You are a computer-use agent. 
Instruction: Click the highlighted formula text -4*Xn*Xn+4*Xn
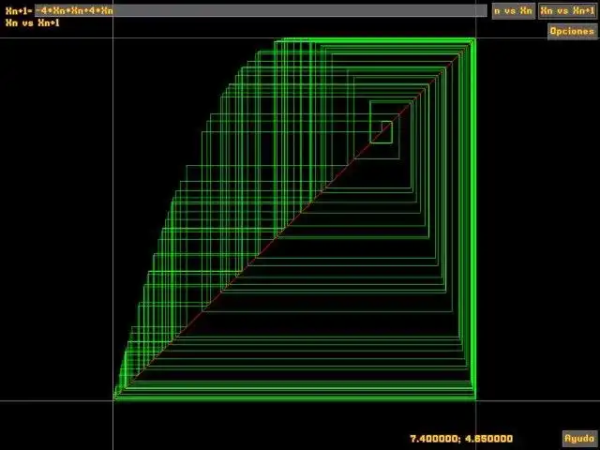click(x=74, y=10)
